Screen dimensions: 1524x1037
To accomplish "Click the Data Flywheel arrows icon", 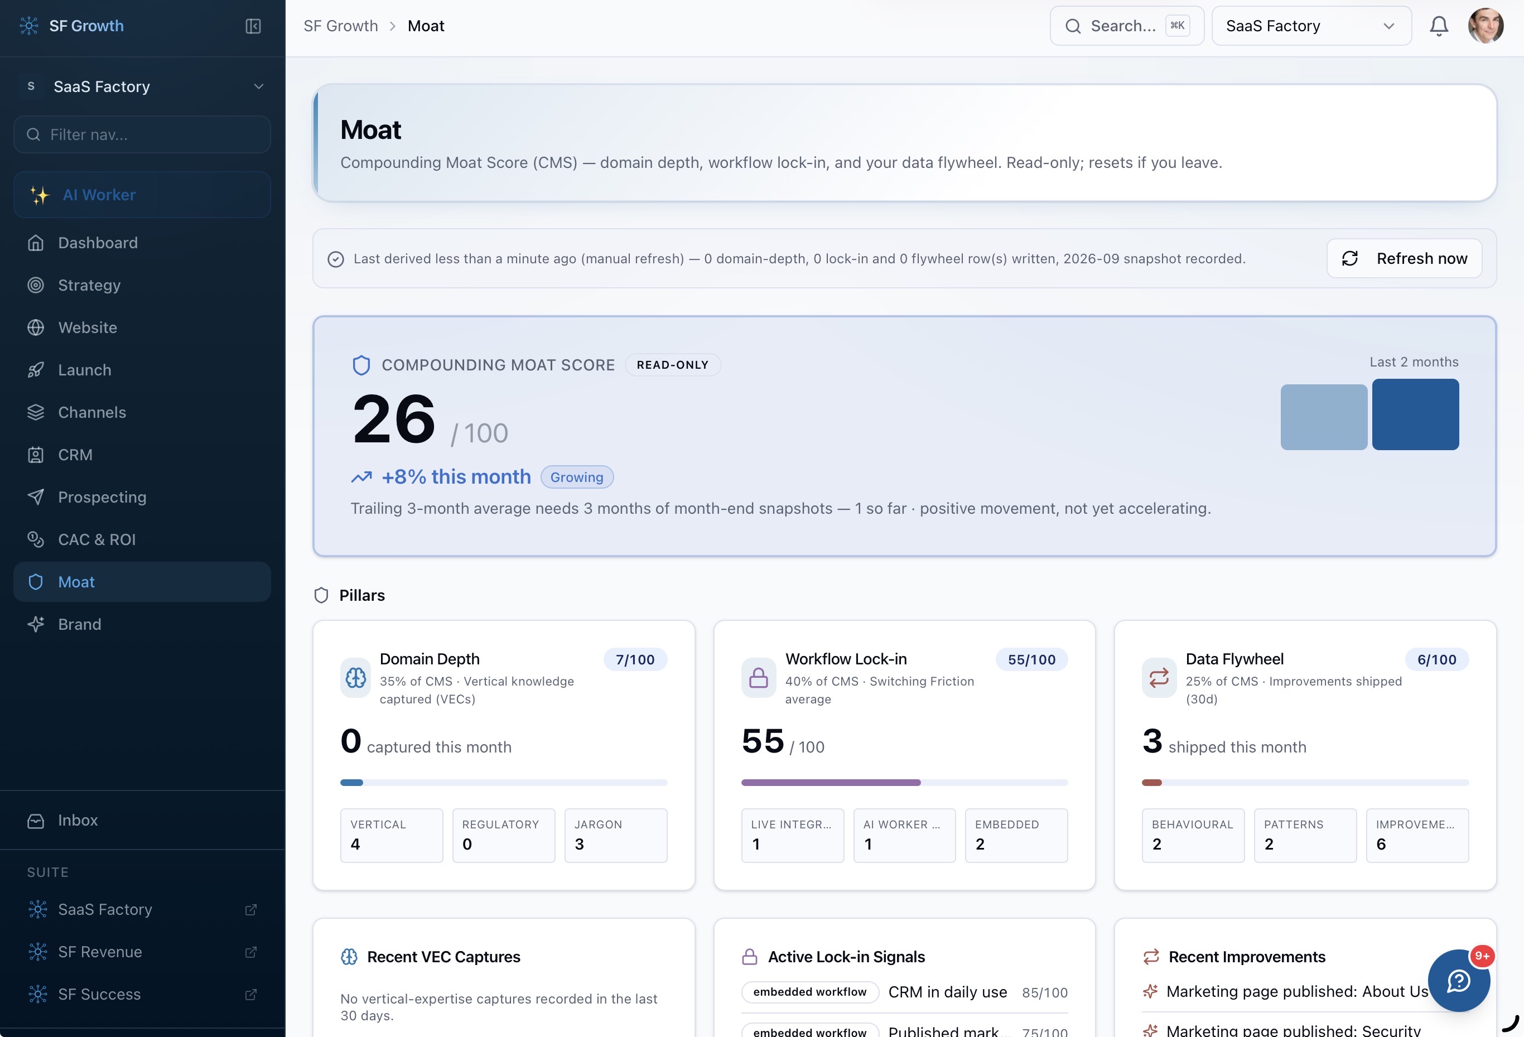I will (1159, 678).
